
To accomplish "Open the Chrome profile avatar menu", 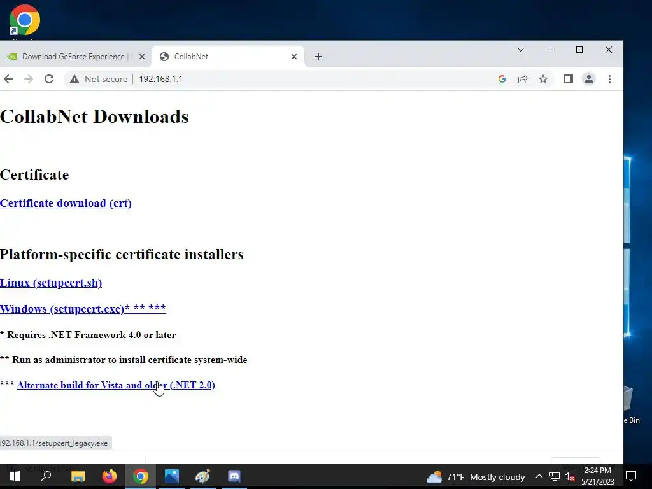I will pos(589,79).
